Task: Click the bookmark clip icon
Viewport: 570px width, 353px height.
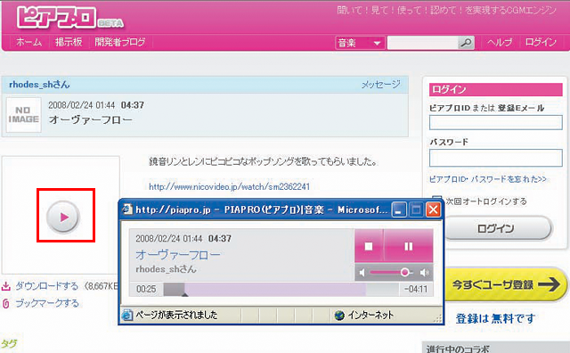Action: (x=6, y=303)
